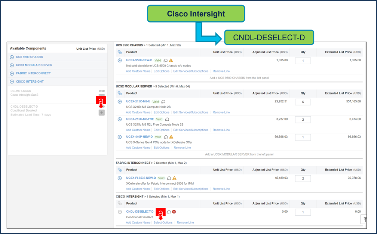Expand UCSX-FI-6536-NEW-D line details

coord(120,178)
